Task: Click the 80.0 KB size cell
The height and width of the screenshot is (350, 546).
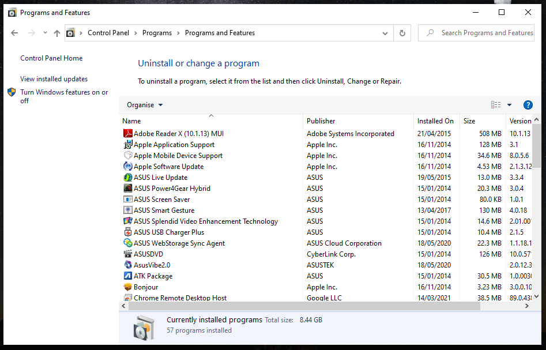Action: (490, 199)
